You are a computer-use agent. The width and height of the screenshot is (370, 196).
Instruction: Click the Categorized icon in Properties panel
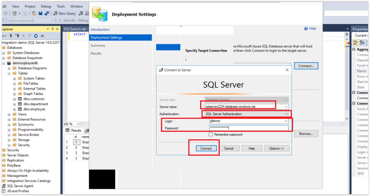click(x=356, y=43)
